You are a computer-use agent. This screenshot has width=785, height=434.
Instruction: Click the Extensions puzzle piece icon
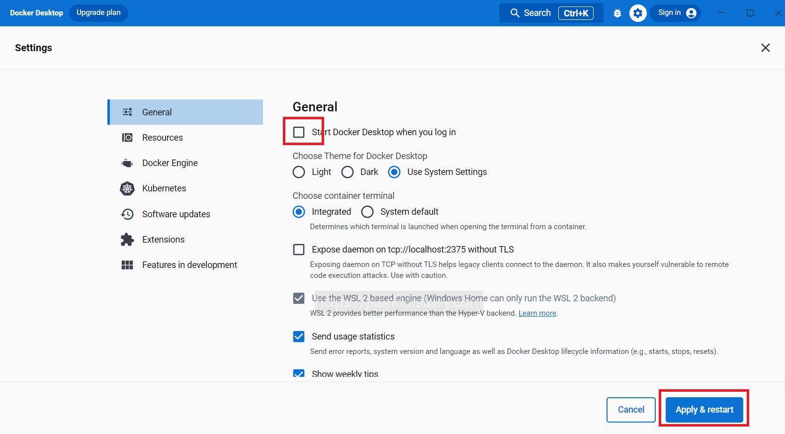[x=127, y=240]
